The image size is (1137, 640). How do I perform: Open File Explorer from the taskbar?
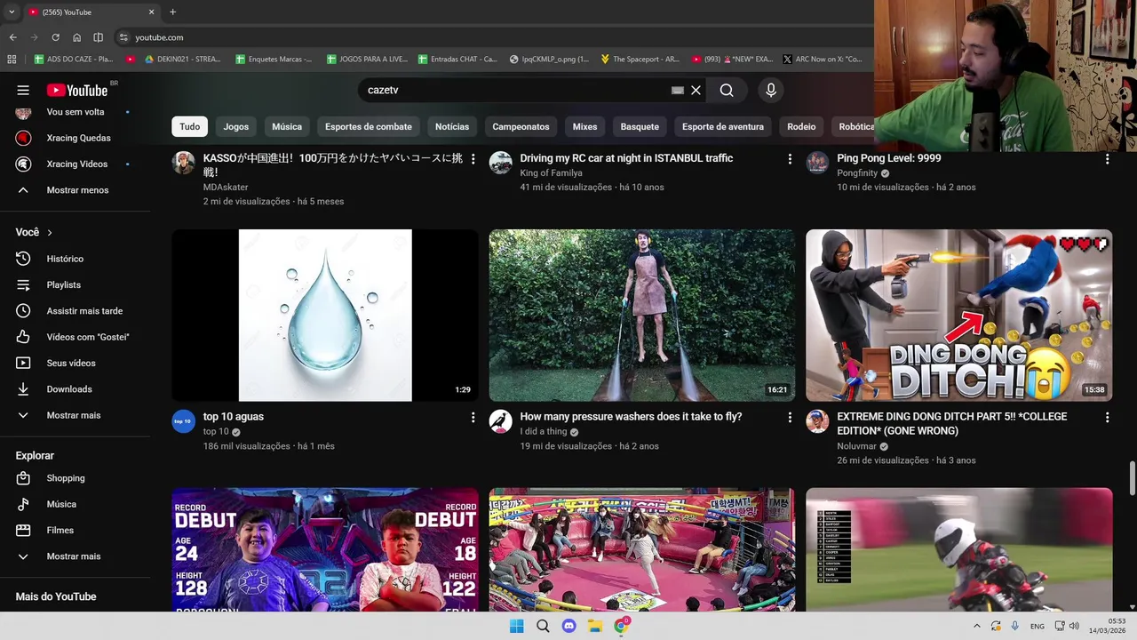pos(595,626)
